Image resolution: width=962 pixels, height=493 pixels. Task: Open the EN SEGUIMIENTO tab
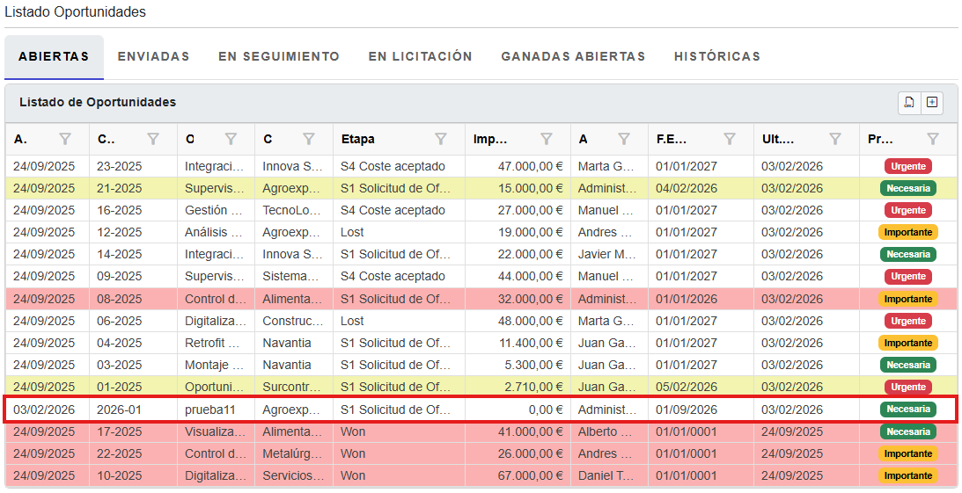tap(278, 56)
